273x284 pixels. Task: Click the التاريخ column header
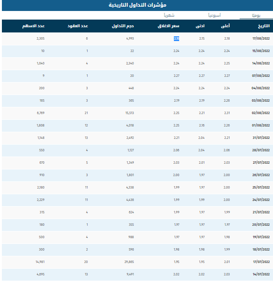(264, 26)
